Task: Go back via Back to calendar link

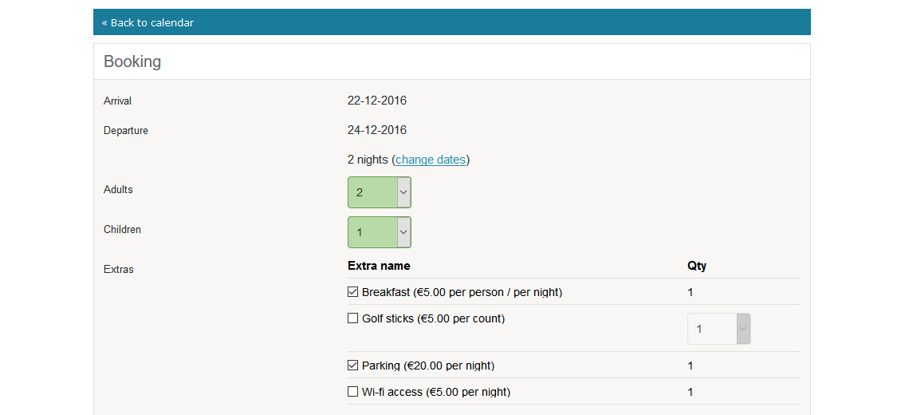Action: click(x=148, y=22)
